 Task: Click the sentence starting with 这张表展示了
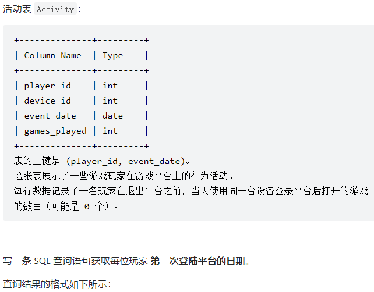tap(124, 176)
